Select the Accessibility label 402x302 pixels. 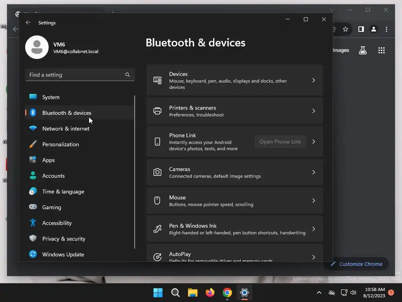57,223
